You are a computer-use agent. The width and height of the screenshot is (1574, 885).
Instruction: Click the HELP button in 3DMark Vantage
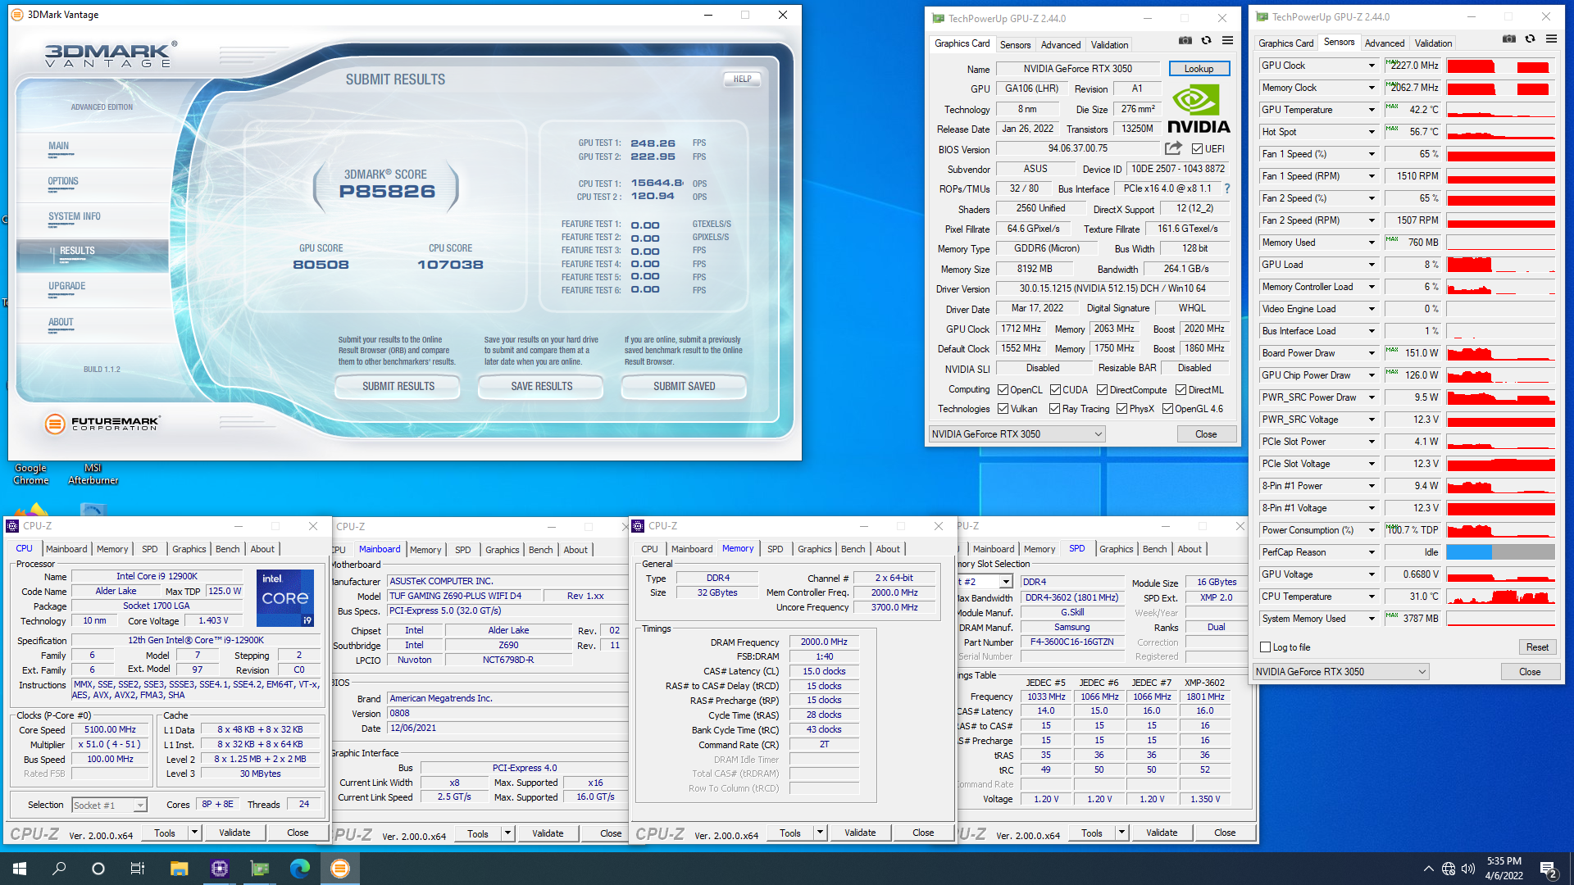coord(742,79)
